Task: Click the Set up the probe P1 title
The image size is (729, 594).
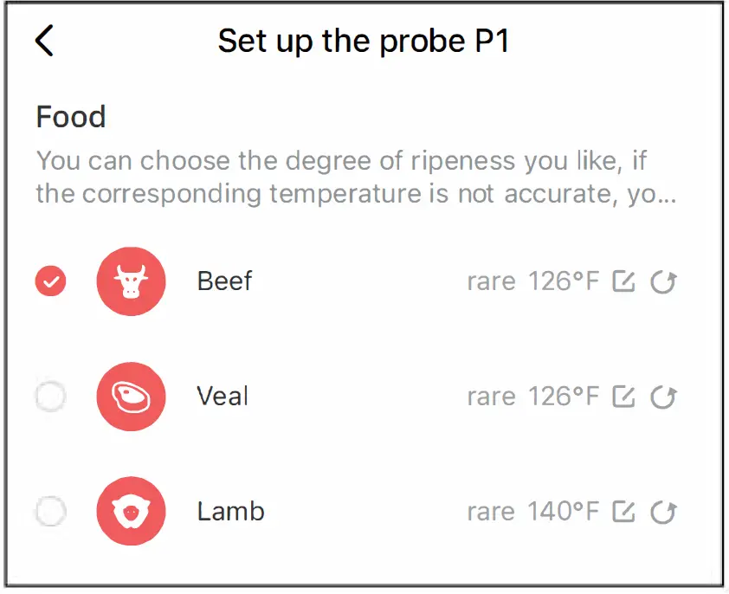Action: [x=364, y=40]
